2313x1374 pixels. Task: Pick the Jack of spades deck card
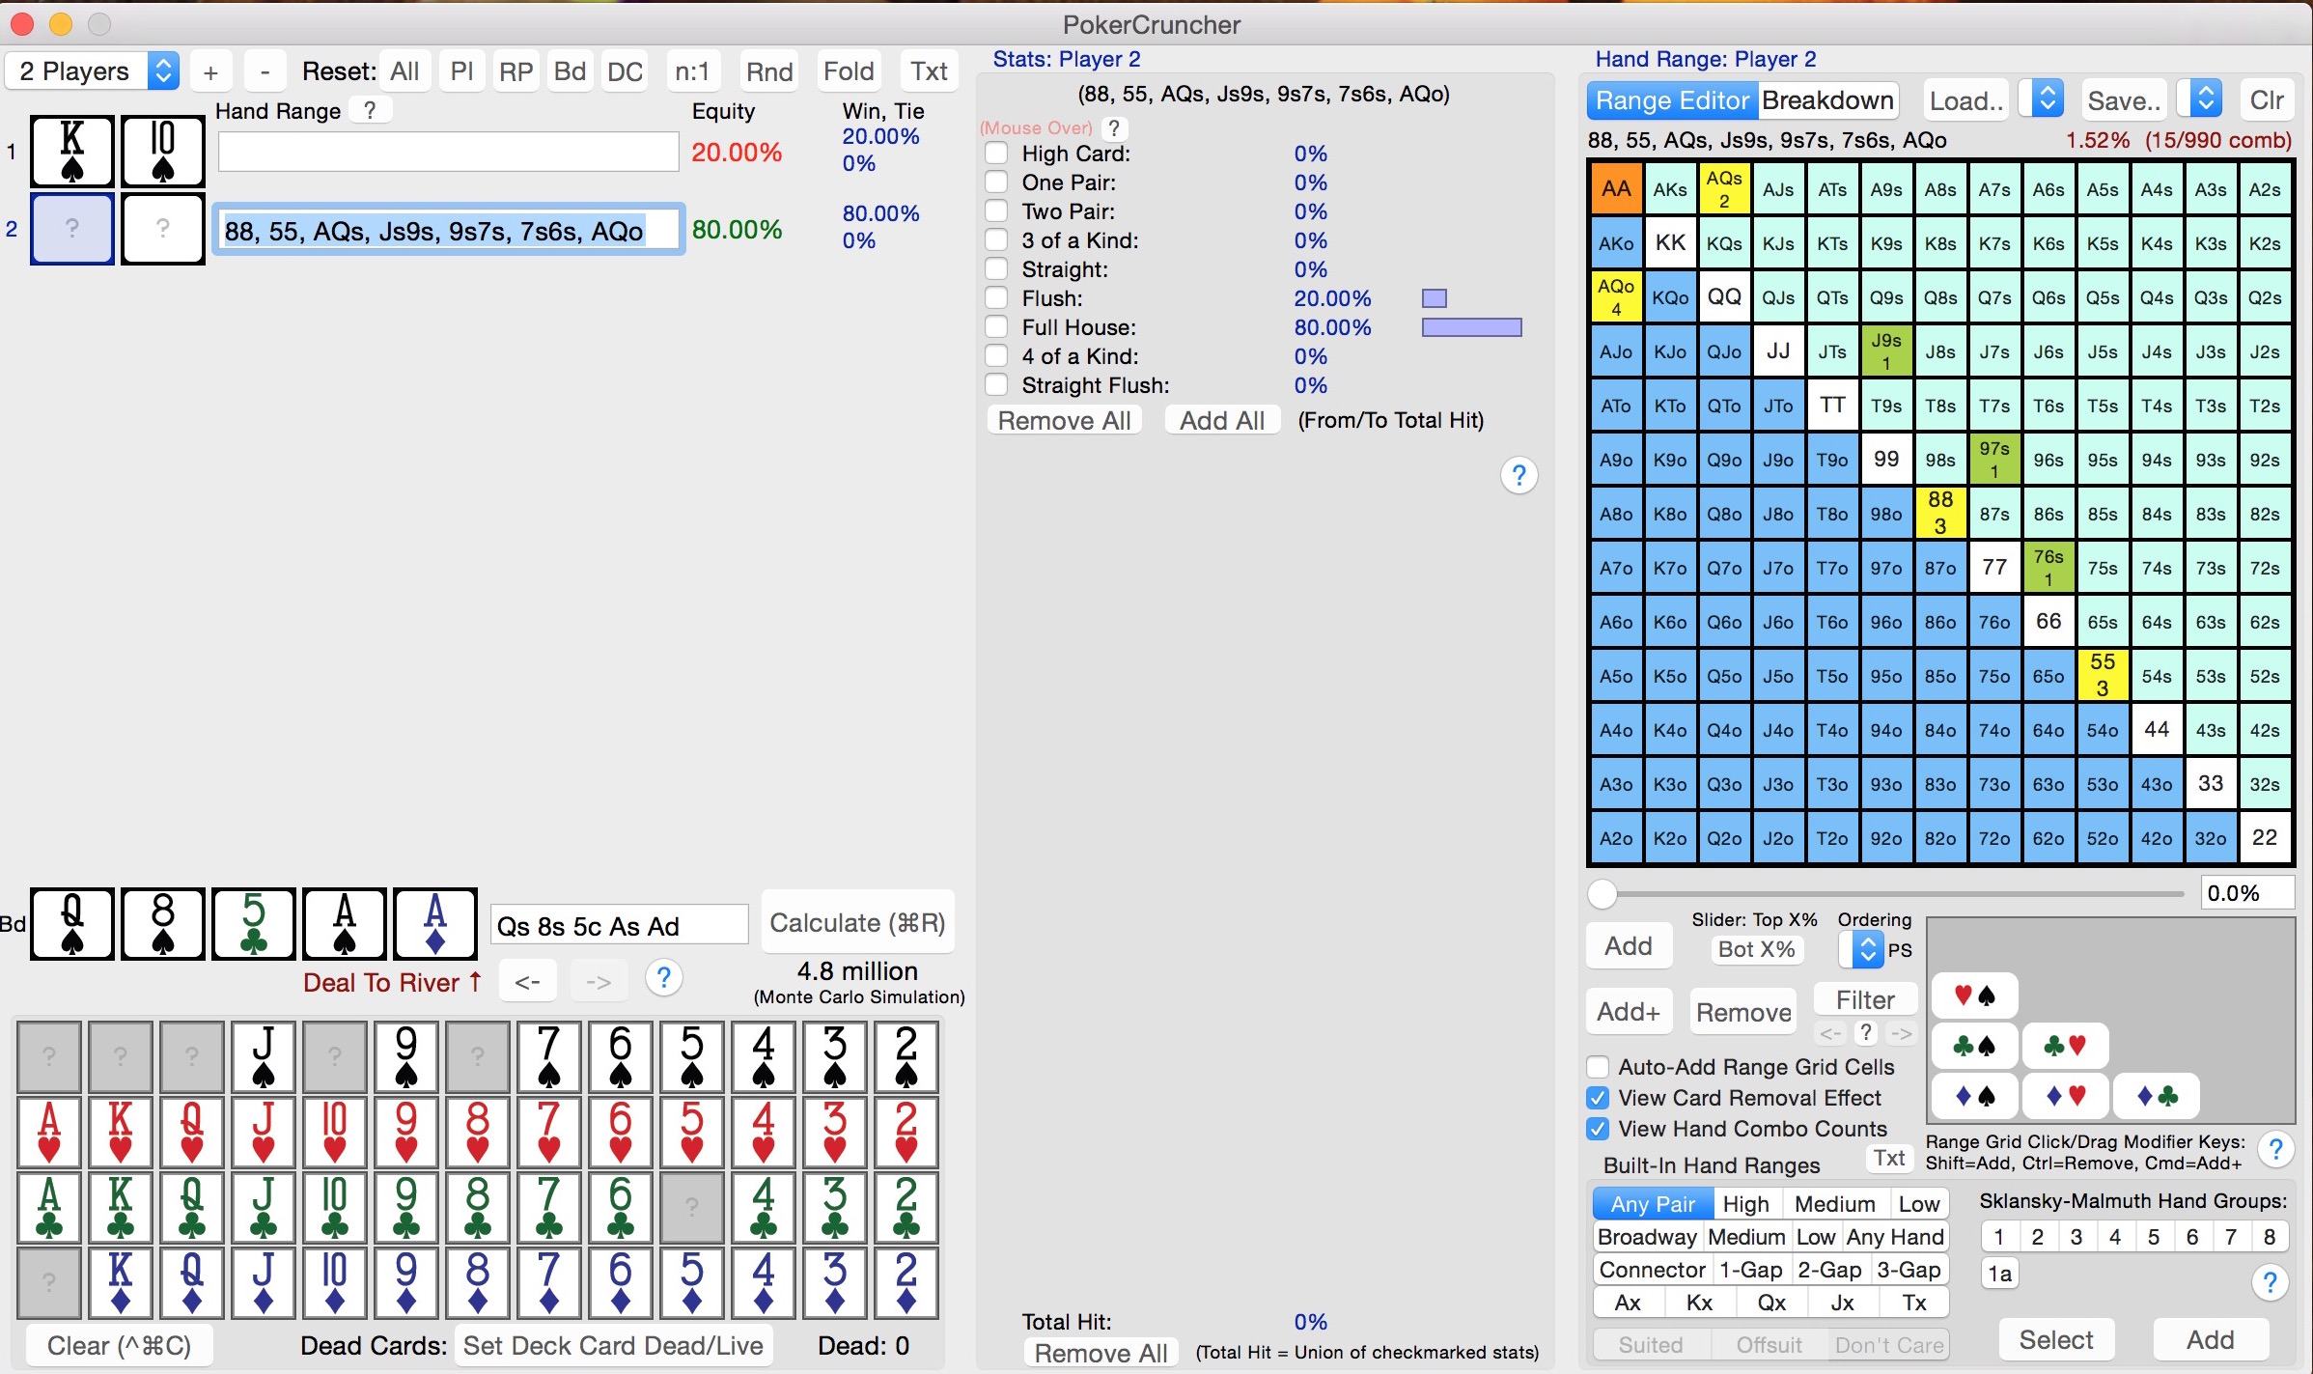click(x=264, y=1056)
